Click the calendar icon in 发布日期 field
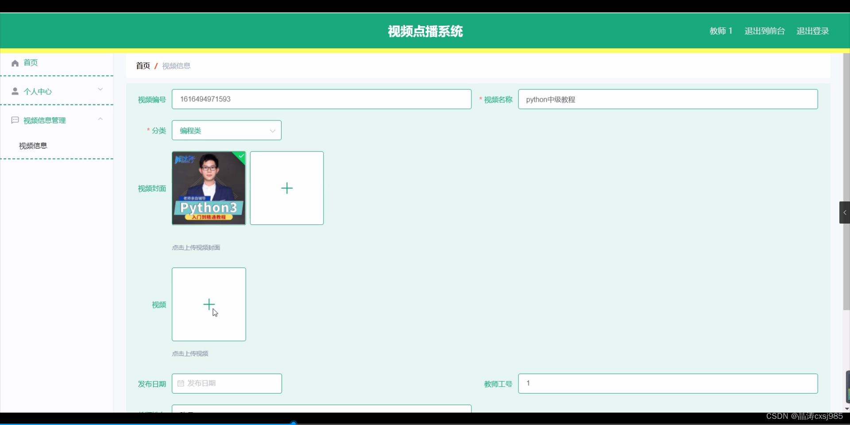Viewport: 850px width, 425px height. tap(181, 383)
